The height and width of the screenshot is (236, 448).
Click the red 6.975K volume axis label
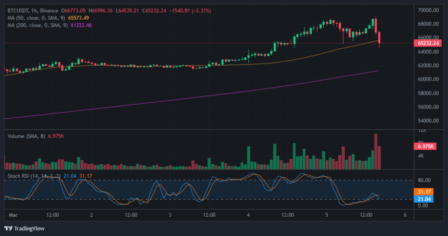point(425,146)
